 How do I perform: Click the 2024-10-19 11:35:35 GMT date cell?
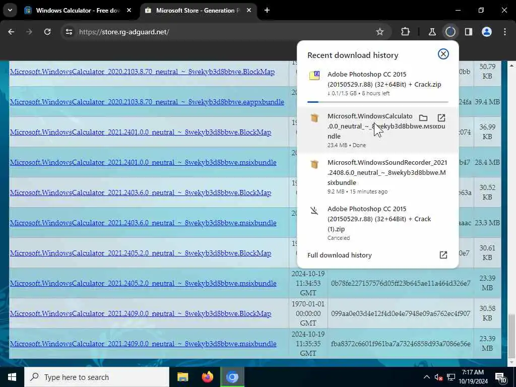tap(308, 344)
